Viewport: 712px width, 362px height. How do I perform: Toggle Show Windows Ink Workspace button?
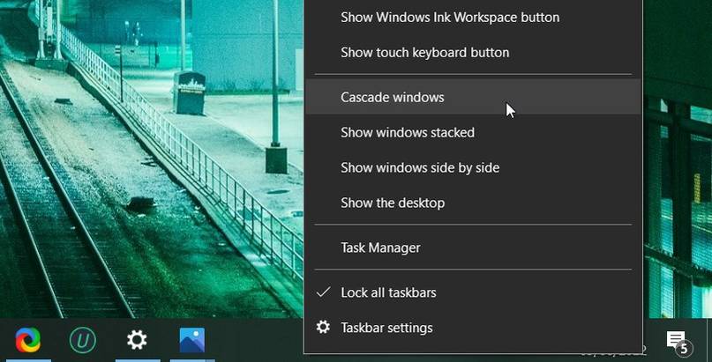(450, 17)
